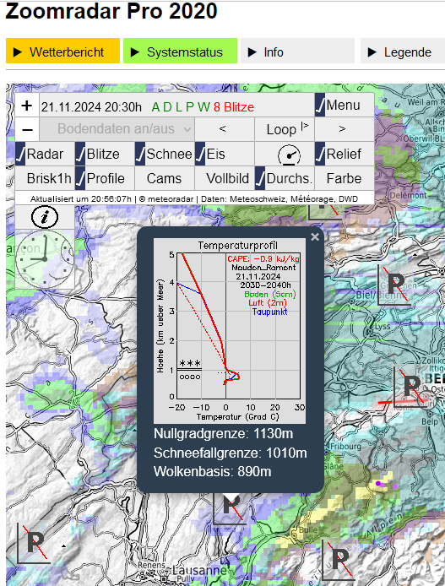
Task: Open the Bodendaten an/aus dropdown
Action: [x=117, y=129]
